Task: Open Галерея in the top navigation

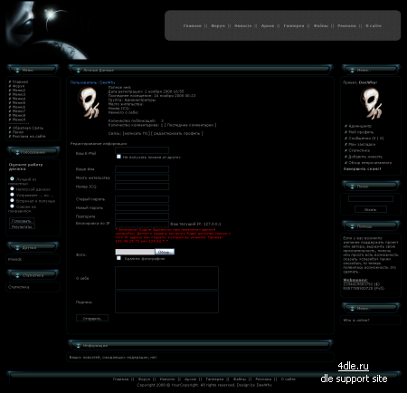Action: click(294, 26)
